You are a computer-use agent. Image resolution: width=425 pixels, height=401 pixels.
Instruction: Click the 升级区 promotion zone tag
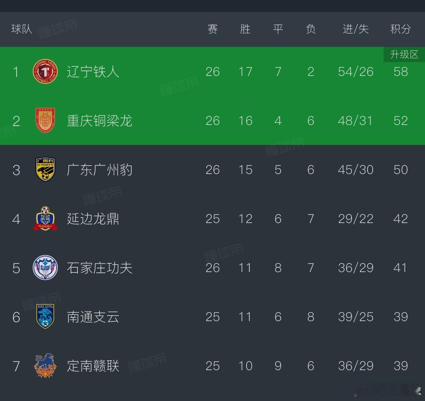tap(404, 54)
